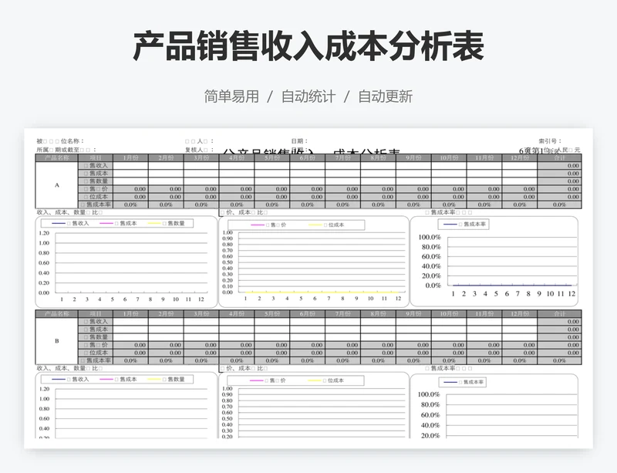This screenshot has height=473, width=617.
Task: Click the 80.0% axis label in product B rate chart
Action: 430,404
